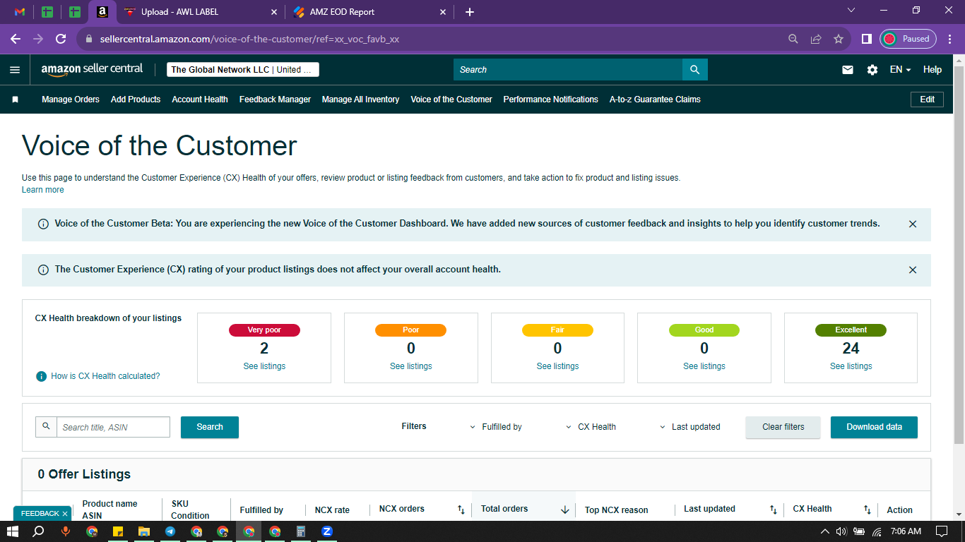Focus the Seller Central top search box
The height and width of the screenshot is (542, 965).
568,70
